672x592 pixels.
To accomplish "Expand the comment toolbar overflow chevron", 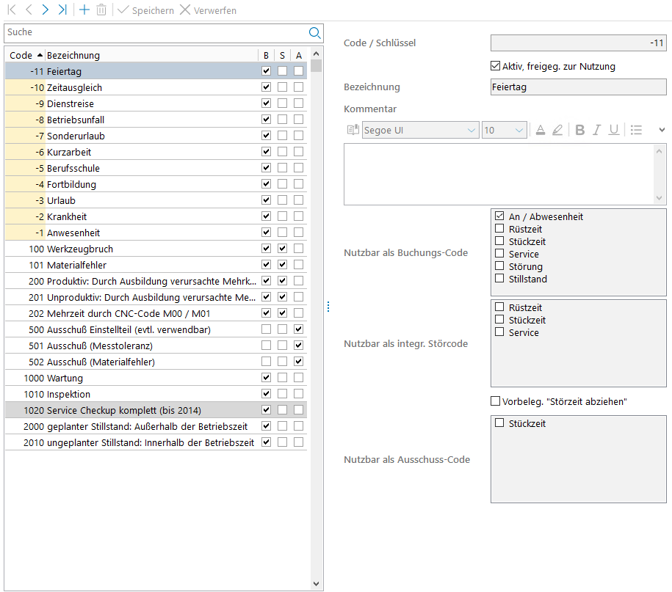I will click(662, 130).
